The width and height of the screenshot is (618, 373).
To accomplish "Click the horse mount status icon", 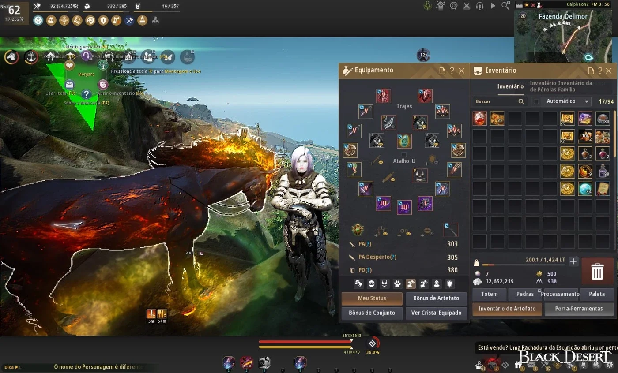I will 11,56.
